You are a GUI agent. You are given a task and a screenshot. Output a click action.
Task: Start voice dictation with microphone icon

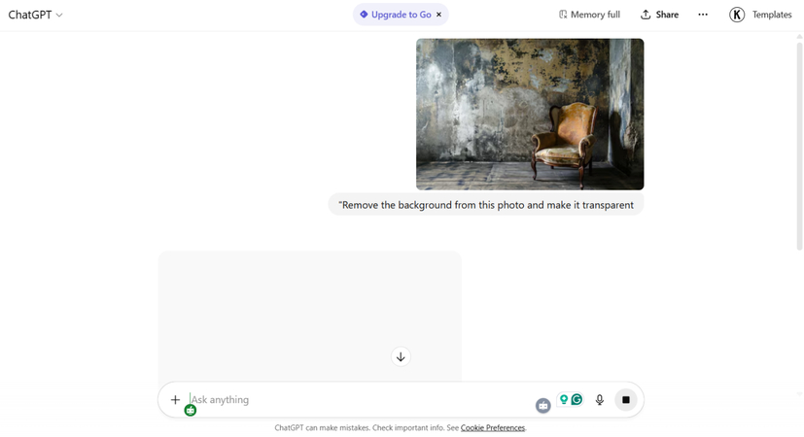coord(600,399)
